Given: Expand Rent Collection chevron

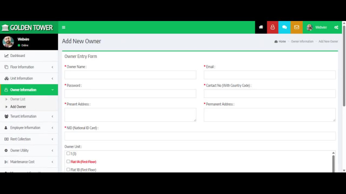Looking at the screenshot, I should 52,139.
